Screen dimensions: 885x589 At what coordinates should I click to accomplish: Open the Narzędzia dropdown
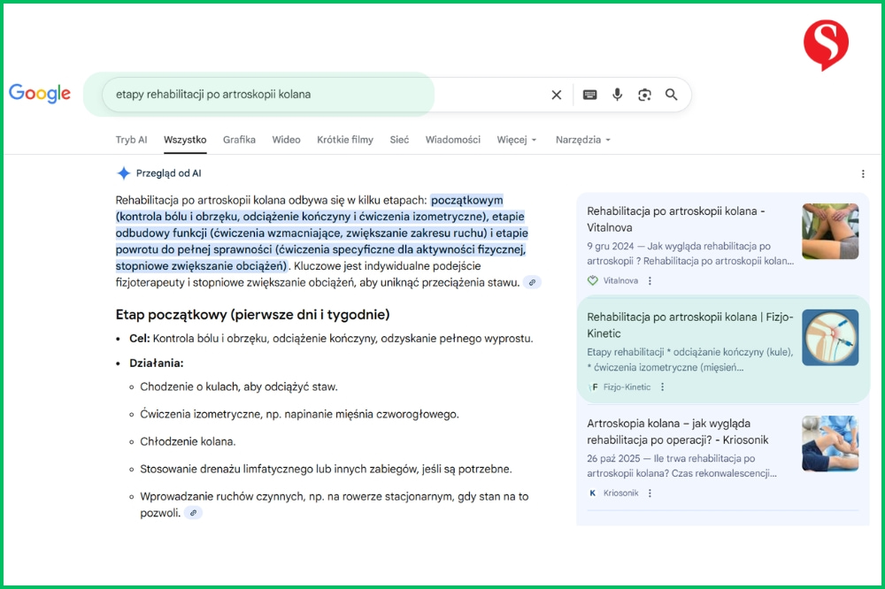point(583,140)
